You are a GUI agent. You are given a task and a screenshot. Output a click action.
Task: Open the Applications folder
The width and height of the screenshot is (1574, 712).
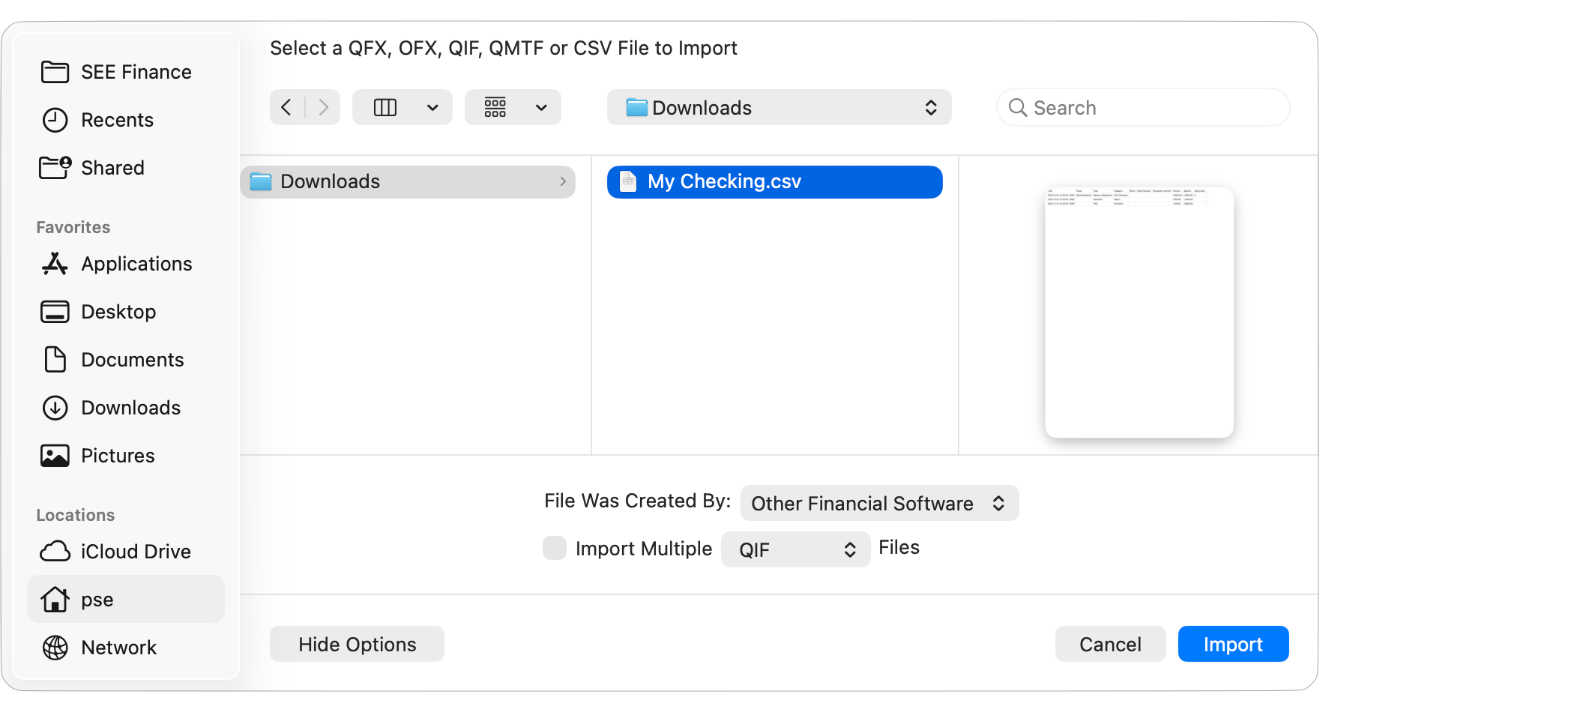(136, 264)
